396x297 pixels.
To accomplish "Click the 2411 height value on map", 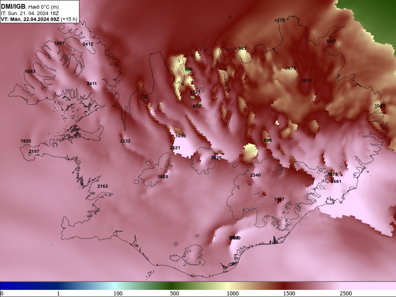I will click(92, 84).
